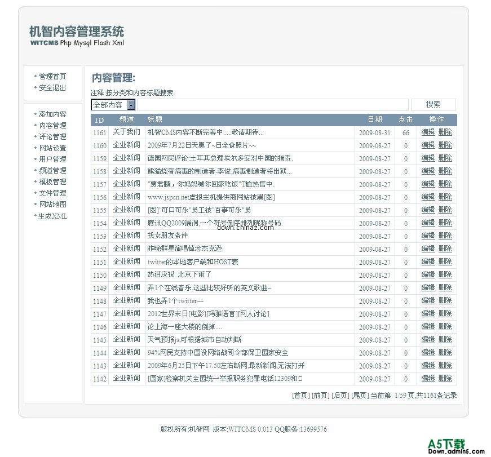
Task: Open the 评论管理 (Comment Management) page
Action: coord(53,136)
